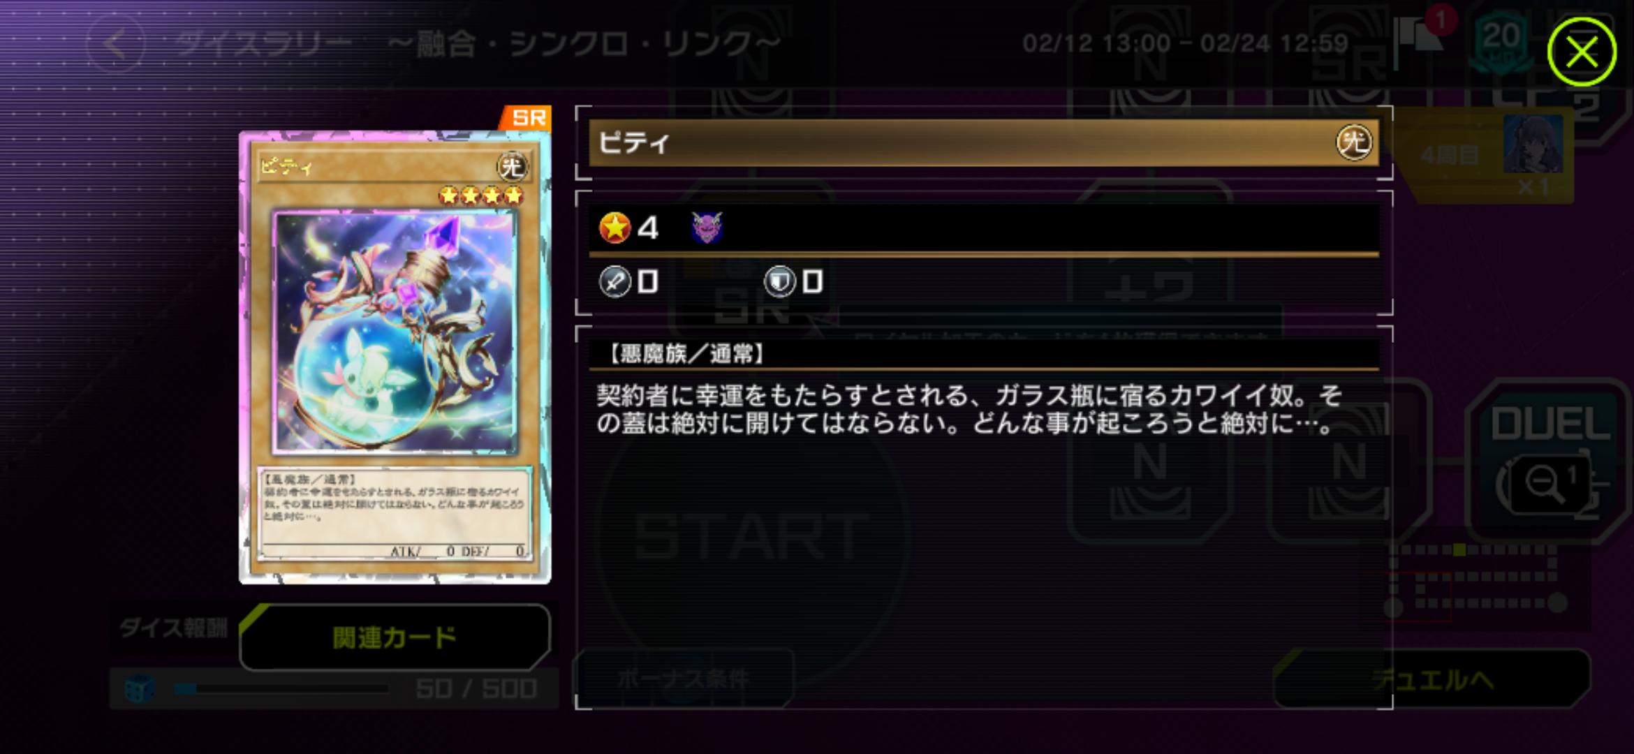
Task: Click the attack sword icon
Action: (x=614, y=282)
